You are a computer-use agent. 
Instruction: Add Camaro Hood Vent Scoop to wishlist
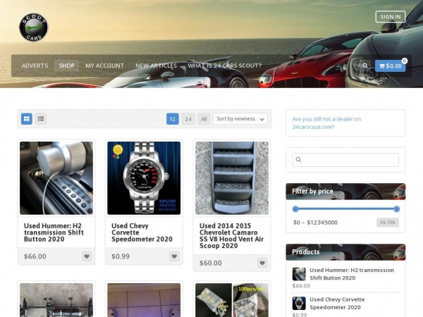pos(262,263)
